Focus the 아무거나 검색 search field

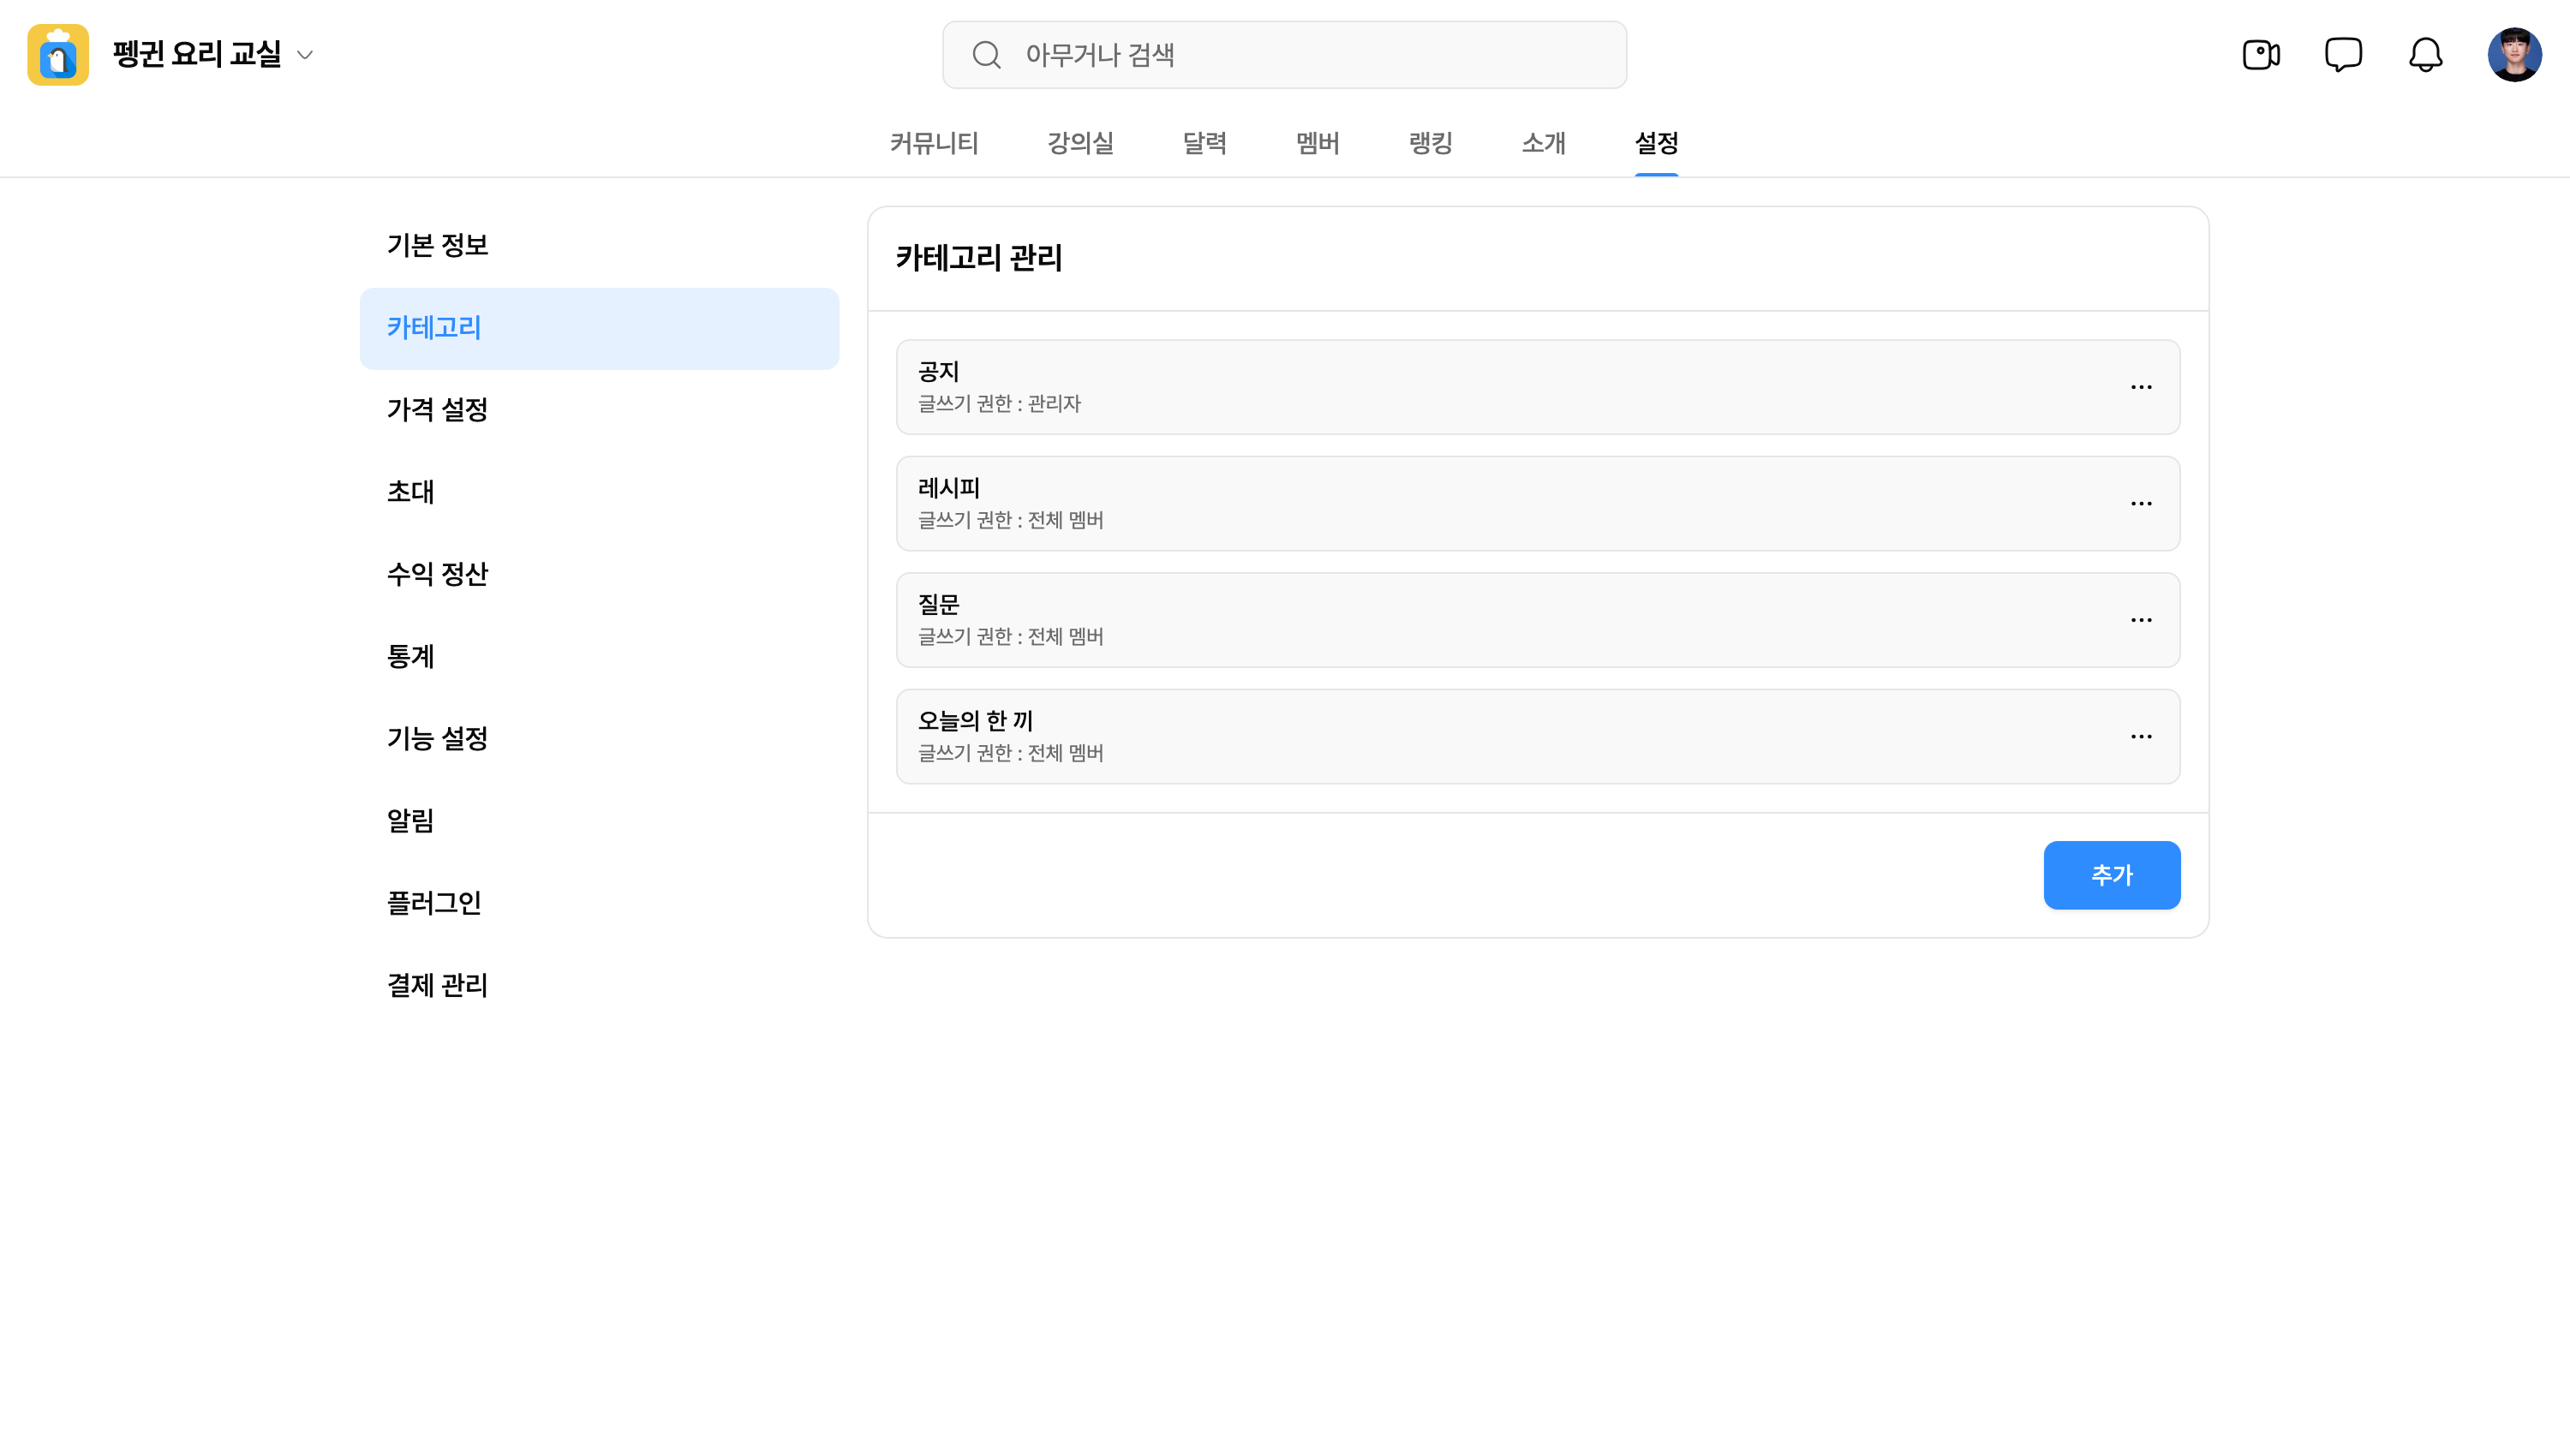pos(1284,55)
